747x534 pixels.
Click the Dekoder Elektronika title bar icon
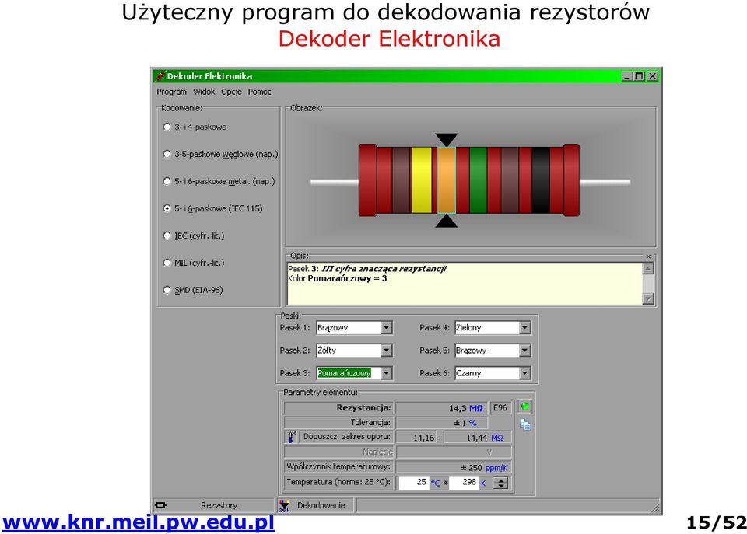pyautogui.click(x=160, y=76)
